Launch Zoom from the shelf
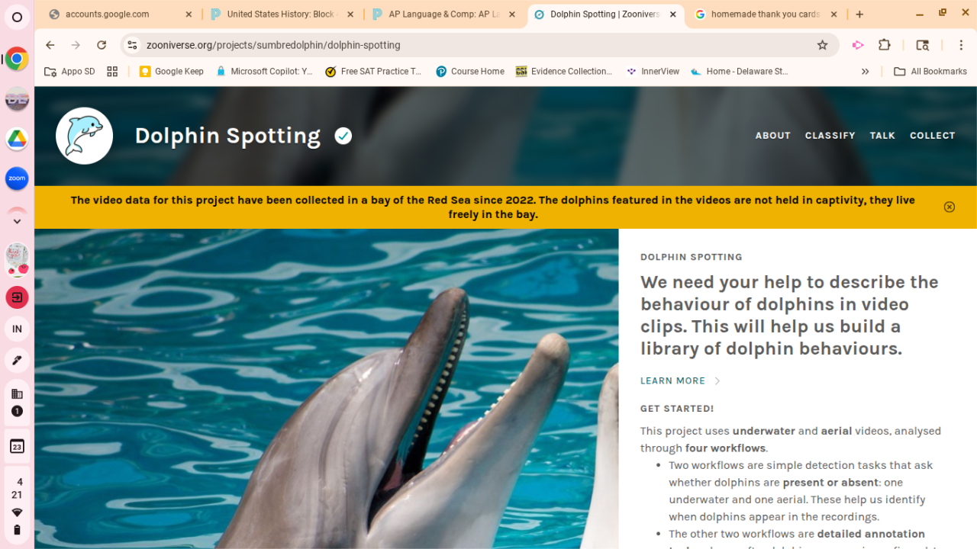977x549 pixels. [17, 178]
